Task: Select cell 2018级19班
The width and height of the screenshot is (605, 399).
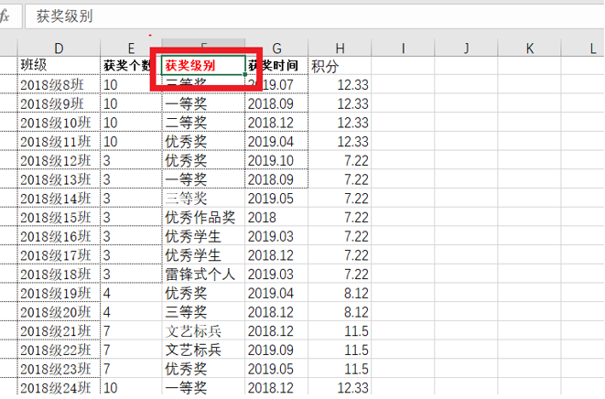Action: pyautogui.click(x=59, y=293)
